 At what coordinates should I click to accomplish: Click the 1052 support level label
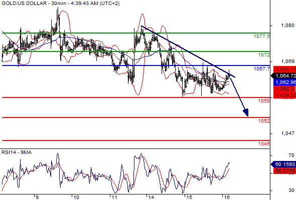click(264, 121)
